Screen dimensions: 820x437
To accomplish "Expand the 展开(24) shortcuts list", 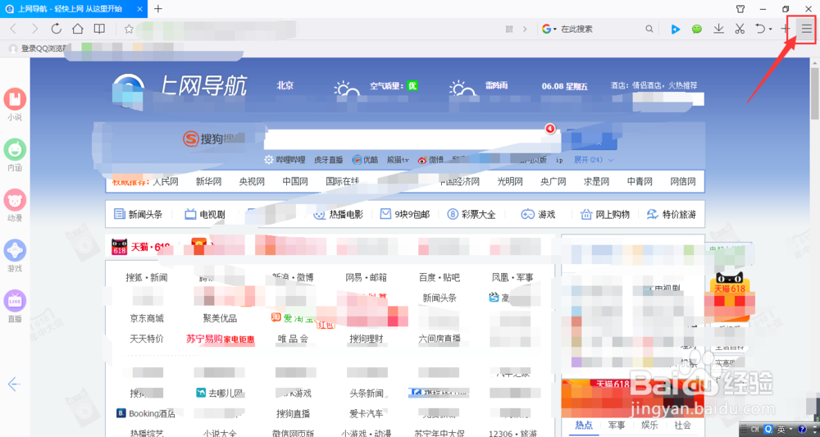I will 594,159.
